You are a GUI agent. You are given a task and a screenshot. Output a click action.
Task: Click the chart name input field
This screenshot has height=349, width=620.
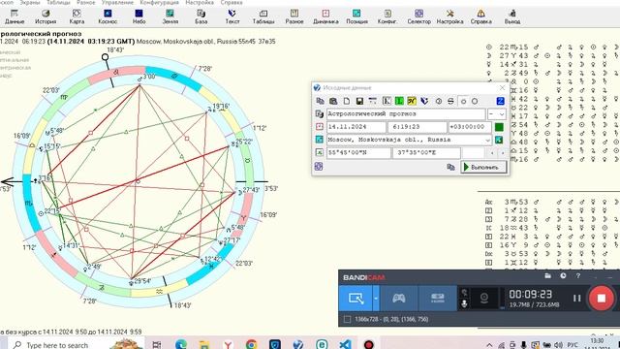pos(406,114)
